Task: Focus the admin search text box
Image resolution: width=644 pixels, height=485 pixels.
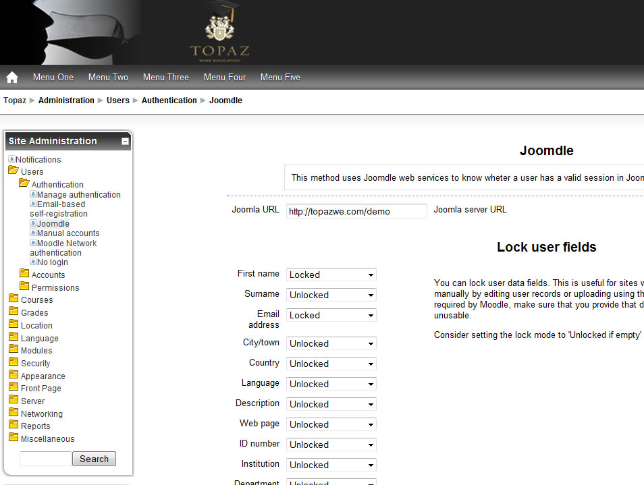Action: pyautogui.click(x=45, y=459)
